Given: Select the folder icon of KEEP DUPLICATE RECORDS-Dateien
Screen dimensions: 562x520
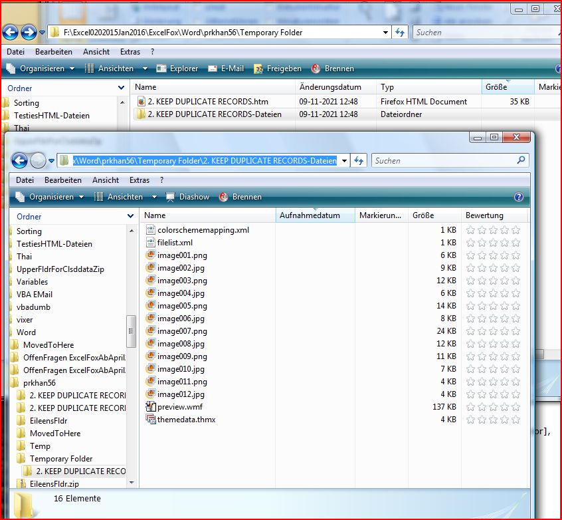Looking at the screenshot, I should [x=141, y=114].
